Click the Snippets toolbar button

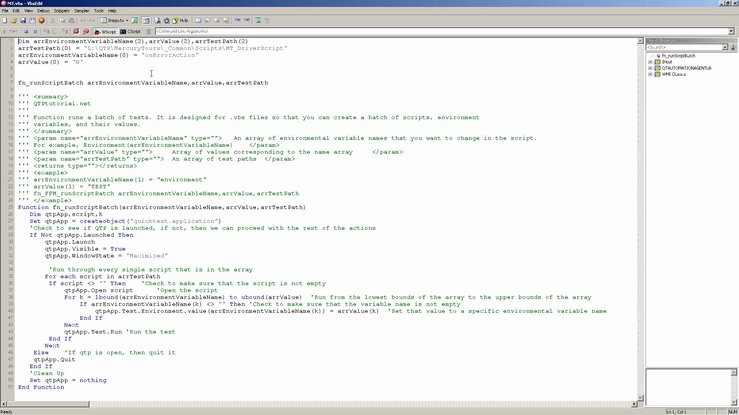[112, 20]
